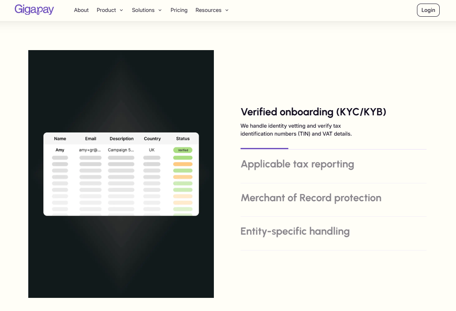Expand Entity-specific handling section
Image resolution: width=456 pixels, height=311 pixels.
(295, 231)
